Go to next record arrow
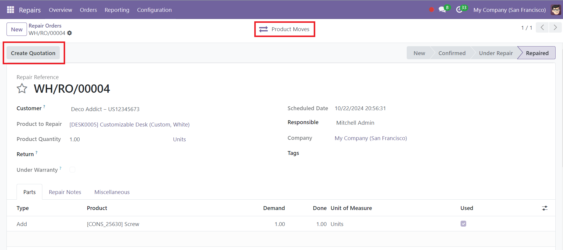The width and height of the screenshot is (563, 250). 555,28
